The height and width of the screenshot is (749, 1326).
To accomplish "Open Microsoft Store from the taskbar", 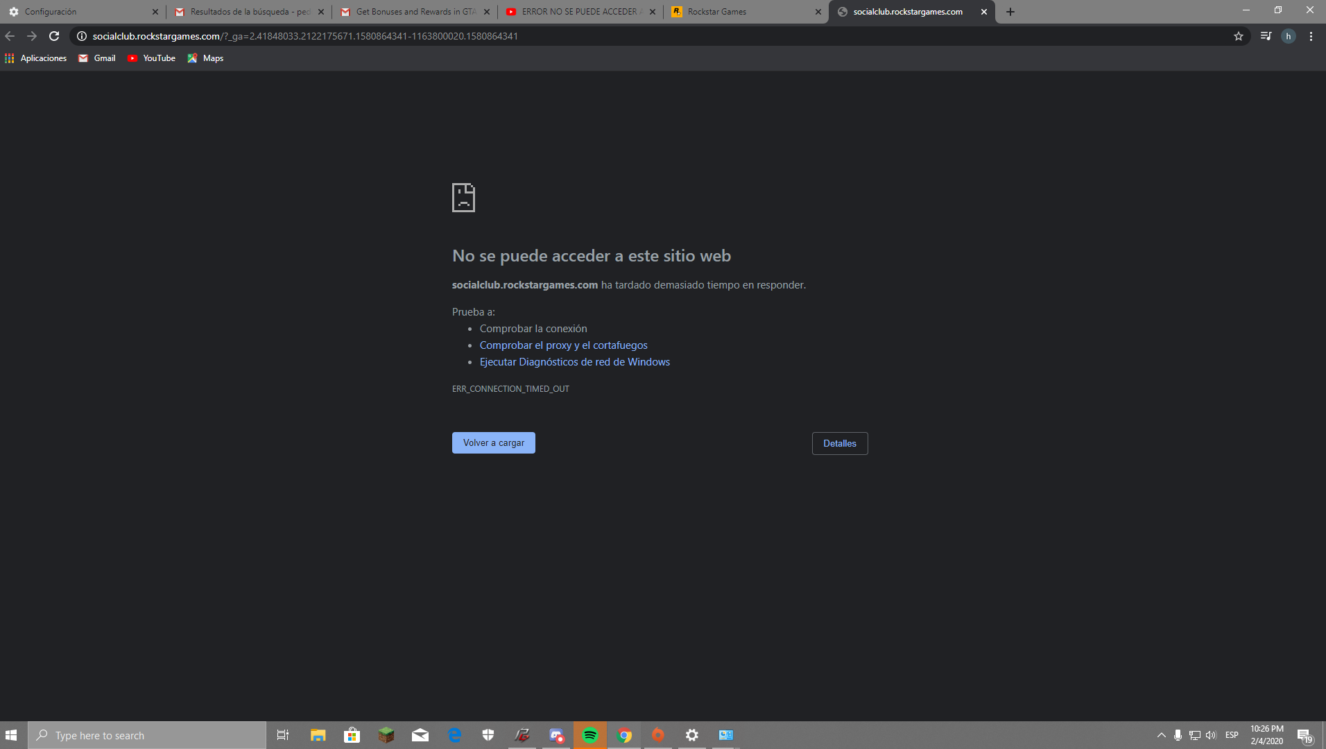I will 352,735.
